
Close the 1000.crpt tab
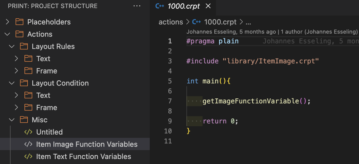click(x=208, y=6)
